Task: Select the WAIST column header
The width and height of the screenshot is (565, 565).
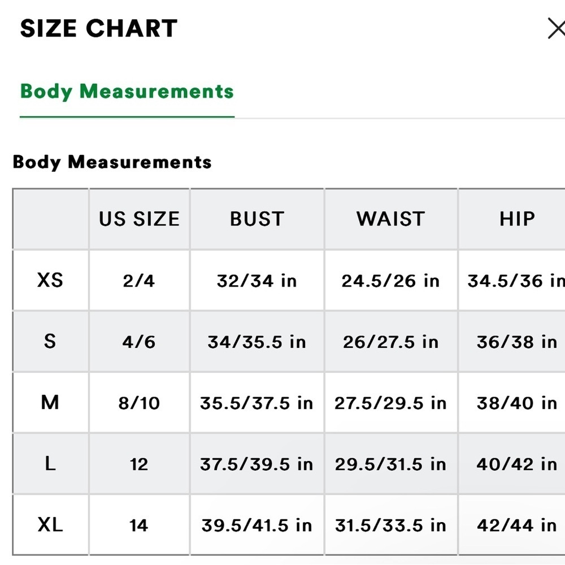Action: [x=390, y=219]
